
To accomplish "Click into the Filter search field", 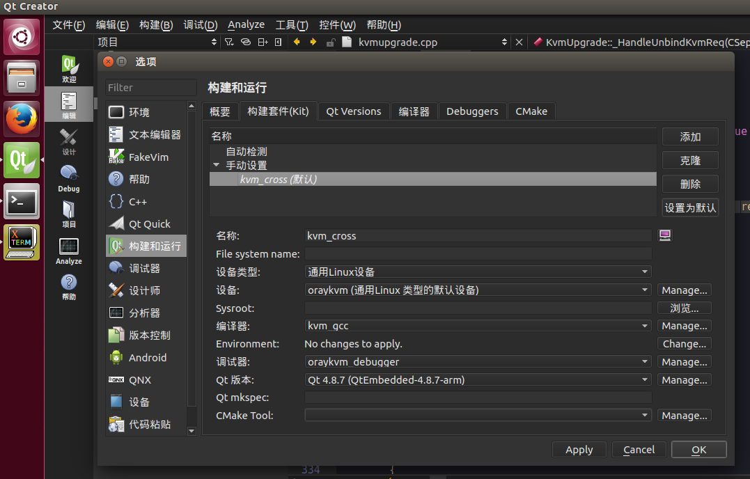I will (x=150, y=88).
